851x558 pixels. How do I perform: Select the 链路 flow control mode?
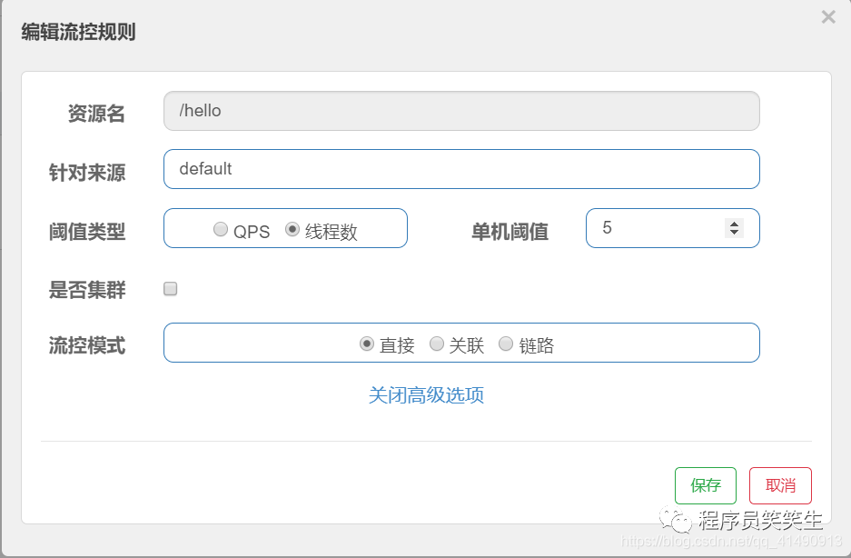tap(506, 344)
